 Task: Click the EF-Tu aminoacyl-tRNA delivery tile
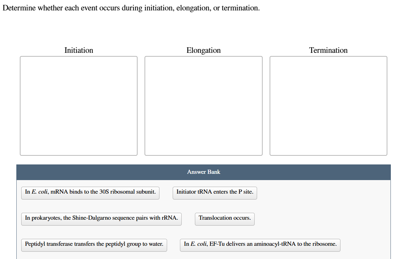click(x=260, y=245)
